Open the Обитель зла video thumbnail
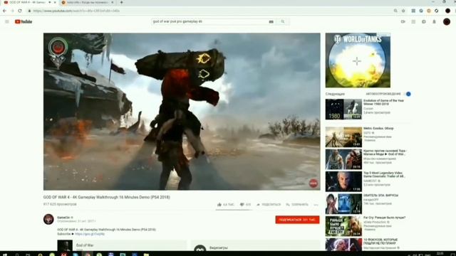 tap(343, 204)
